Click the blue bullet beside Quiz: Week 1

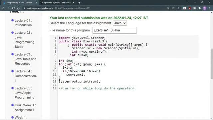(13, 105)
